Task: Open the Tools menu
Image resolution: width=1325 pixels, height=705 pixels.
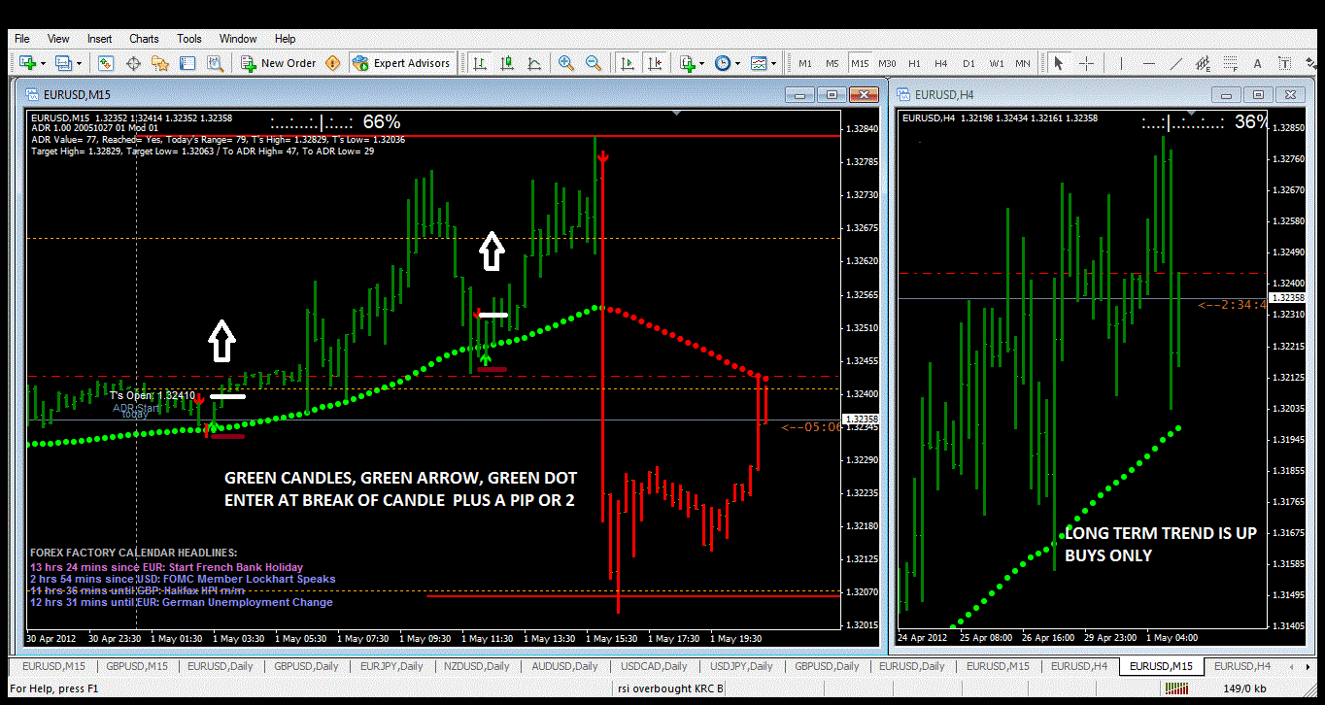Action: point(189,39)
